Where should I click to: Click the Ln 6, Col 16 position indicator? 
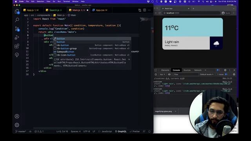(x=62, y=132)
